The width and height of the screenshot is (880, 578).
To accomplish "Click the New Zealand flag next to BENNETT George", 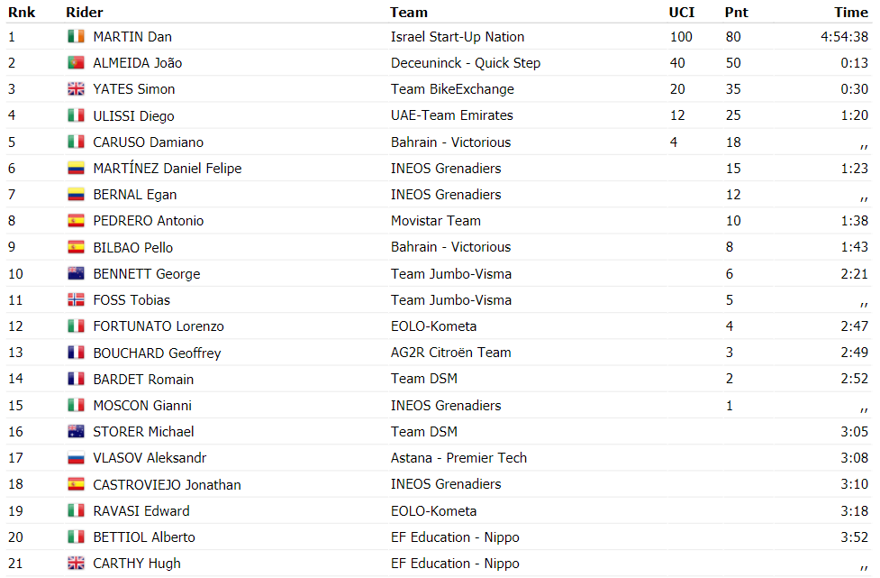I will click(x=76, y=273).
